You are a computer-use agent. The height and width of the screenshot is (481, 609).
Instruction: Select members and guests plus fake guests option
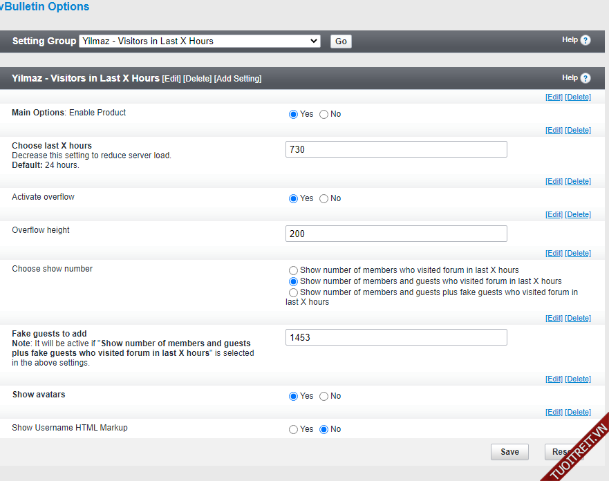coord(294,292)
